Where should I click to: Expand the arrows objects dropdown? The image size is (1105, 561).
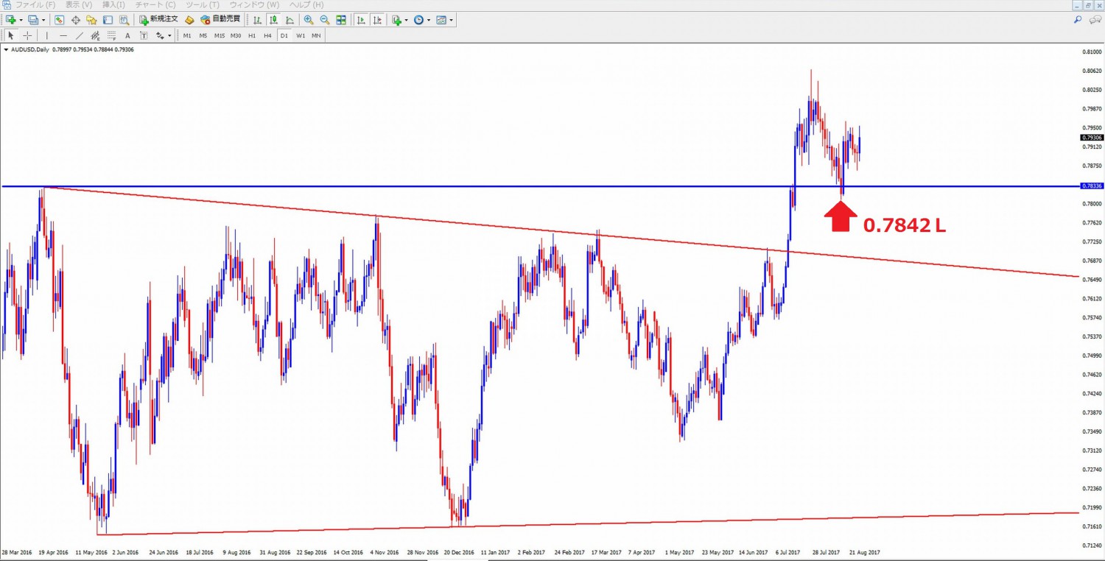[169, 35]
